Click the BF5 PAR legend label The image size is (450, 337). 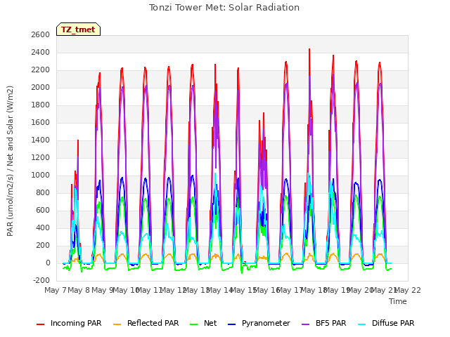pyautogui.click(x=331, y=323)
